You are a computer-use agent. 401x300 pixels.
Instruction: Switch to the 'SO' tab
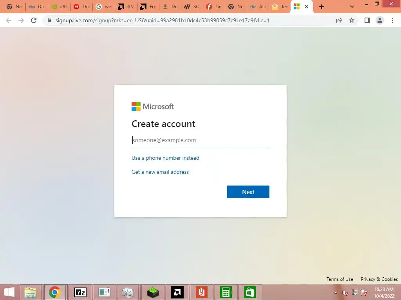(x=192, y=7)
